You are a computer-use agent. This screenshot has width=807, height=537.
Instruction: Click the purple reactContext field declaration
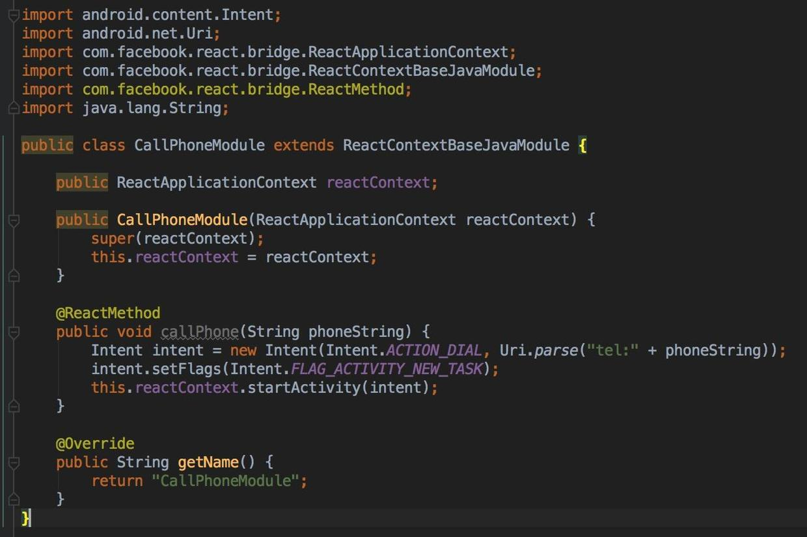pyautogui.click(x=377, y=182)
